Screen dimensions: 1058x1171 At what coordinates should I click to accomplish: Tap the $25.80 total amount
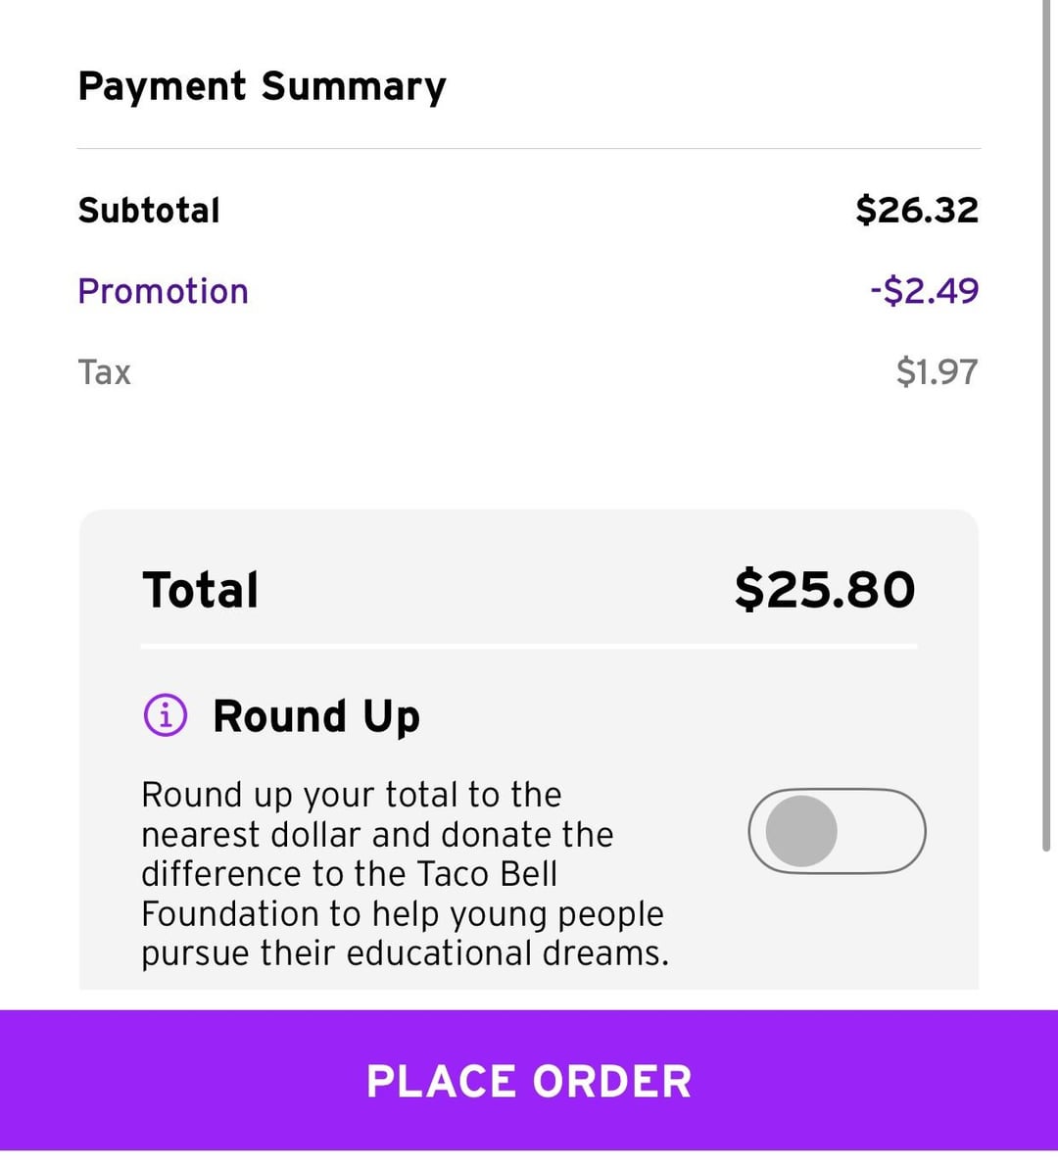tap(825, 590)
